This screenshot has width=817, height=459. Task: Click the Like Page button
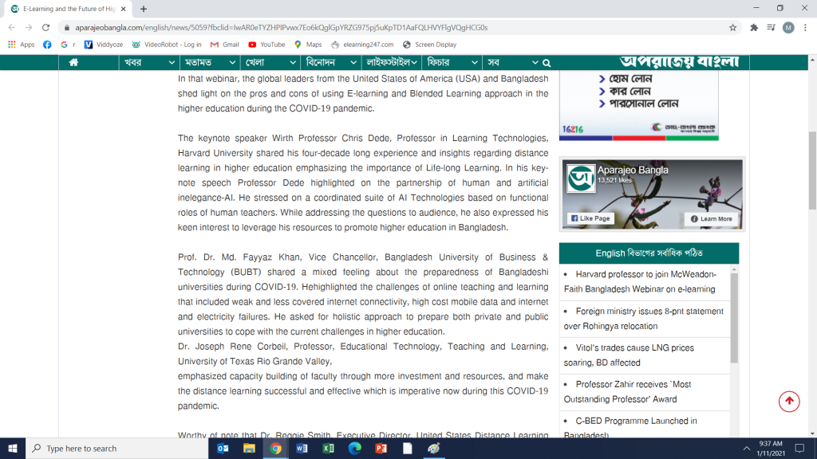pyautogui.click(x=590, y=218)
